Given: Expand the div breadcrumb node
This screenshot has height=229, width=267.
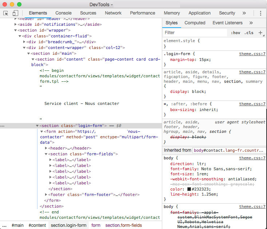Looking at the screenshot, I should point(24,42).
